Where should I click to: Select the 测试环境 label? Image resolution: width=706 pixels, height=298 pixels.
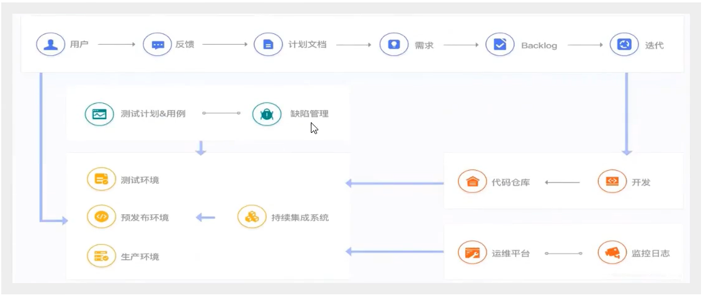coord(140,180)
